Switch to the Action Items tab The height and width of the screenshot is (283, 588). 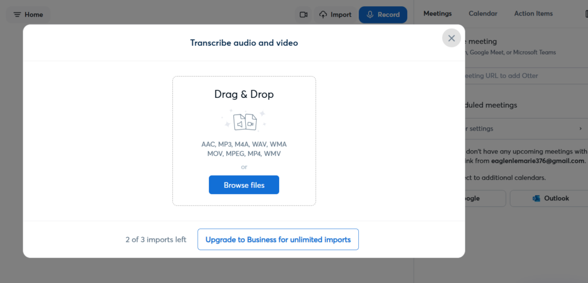tap(533, 14)
